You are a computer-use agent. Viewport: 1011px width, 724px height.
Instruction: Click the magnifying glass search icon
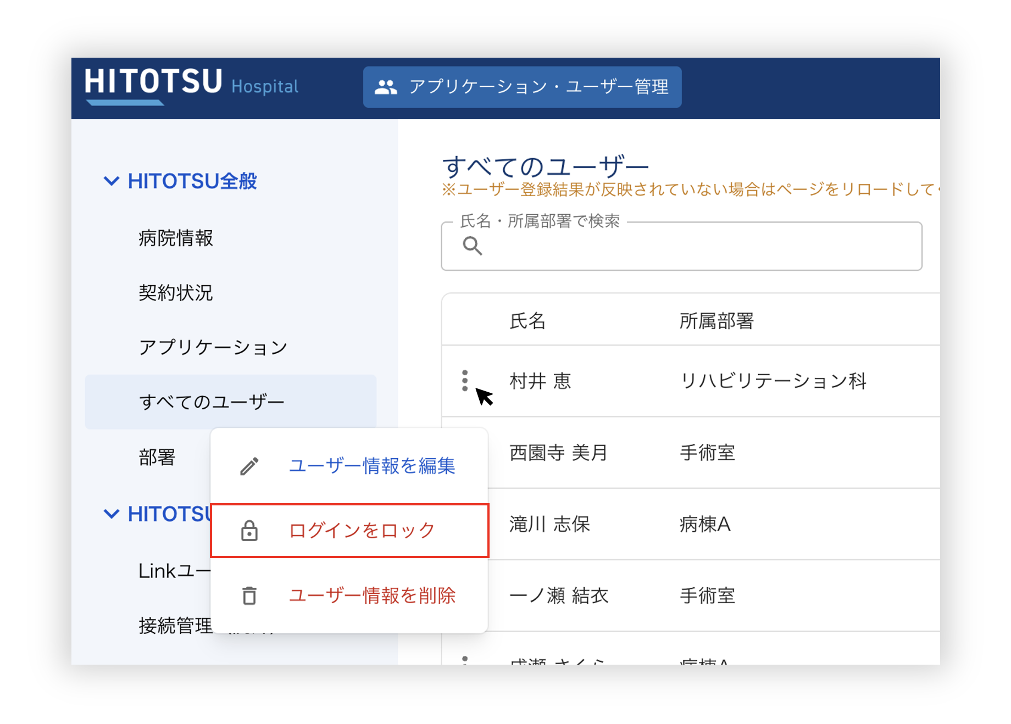click(x=472, y=246)
